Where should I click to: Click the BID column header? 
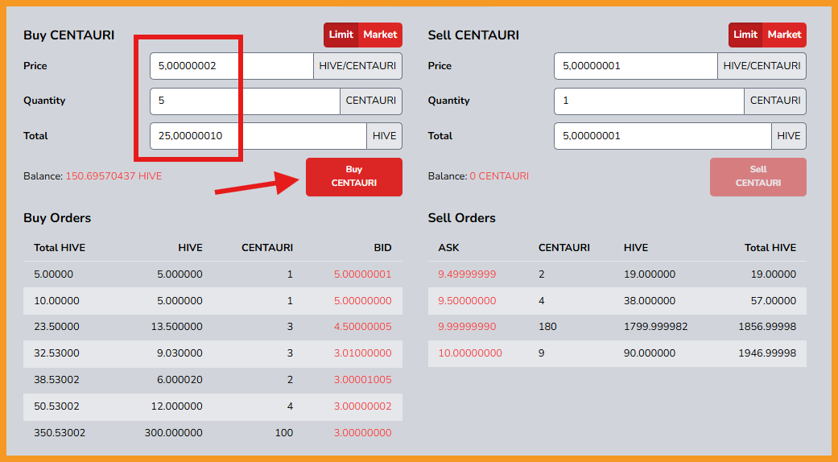click(x=382, y=248)
